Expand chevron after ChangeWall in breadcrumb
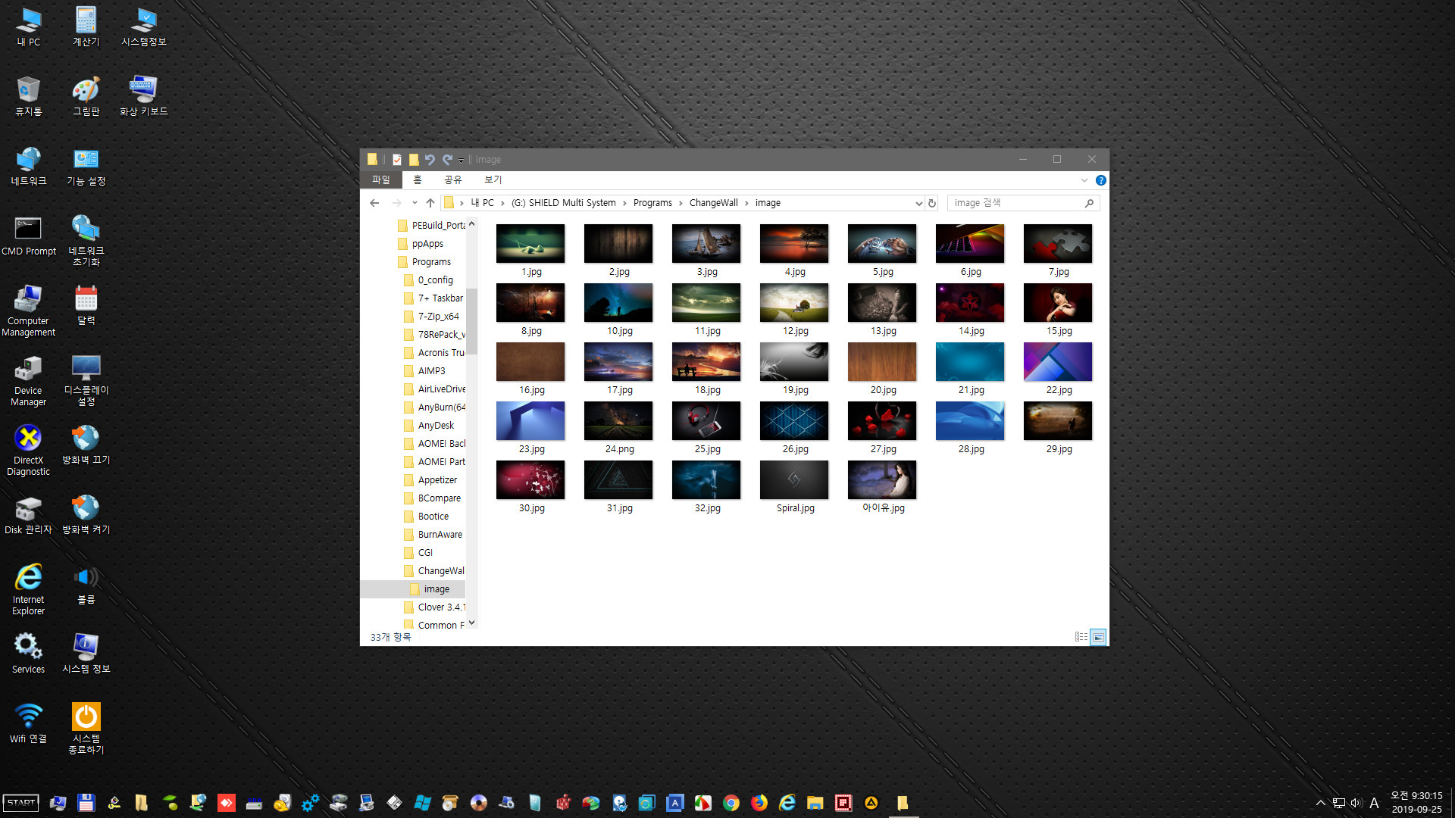Image resolution: width=1455 pixels, height=818 pixels. pyautogui.click(x=746, y=203)
